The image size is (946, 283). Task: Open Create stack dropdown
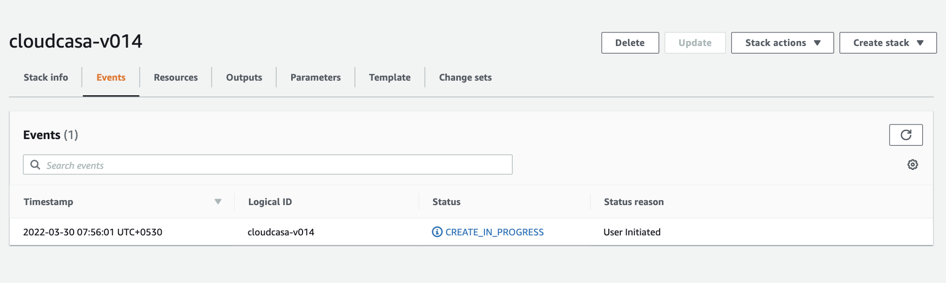[x=888, y=43]
